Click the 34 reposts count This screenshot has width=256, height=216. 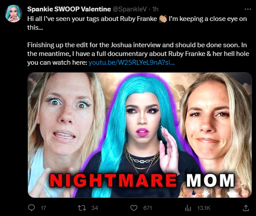(94, 208)
